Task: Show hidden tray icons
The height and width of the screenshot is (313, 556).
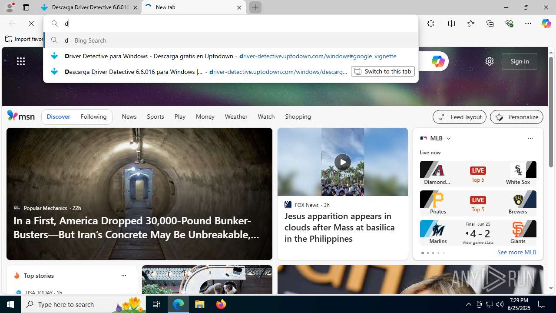Action: (468, 304)
